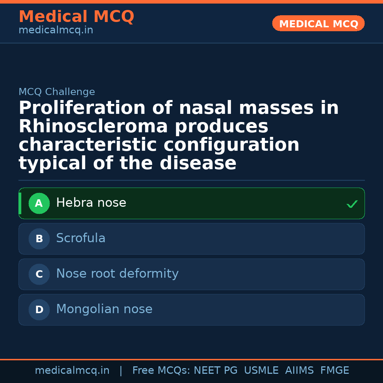Image resolution: width=383 pixels, height=383 pixels.
Task: Click USMLE in the footer
Action: click(261, 371)
